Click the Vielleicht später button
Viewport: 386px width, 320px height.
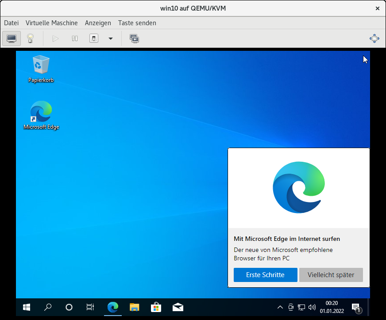click(331, 275)
